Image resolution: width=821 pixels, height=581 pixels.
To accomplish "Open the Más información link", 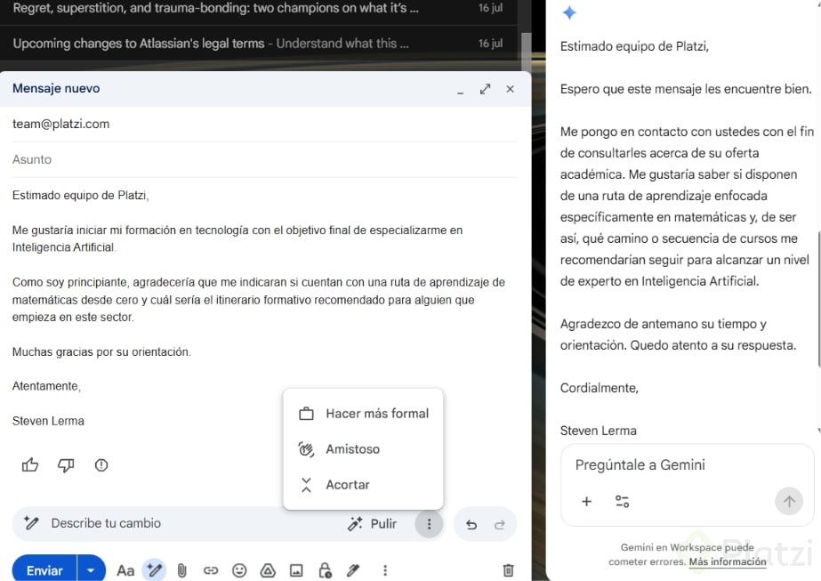I will (x=728, y=561).
